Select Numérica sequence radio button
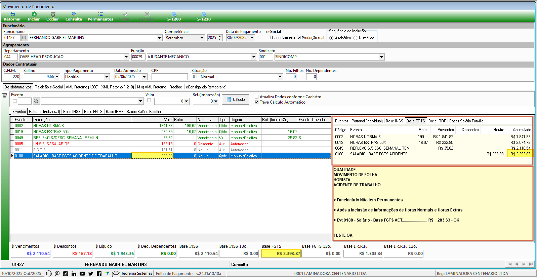Screen dimensions: 537x277 pyautogui.click(x=355, y=38)
